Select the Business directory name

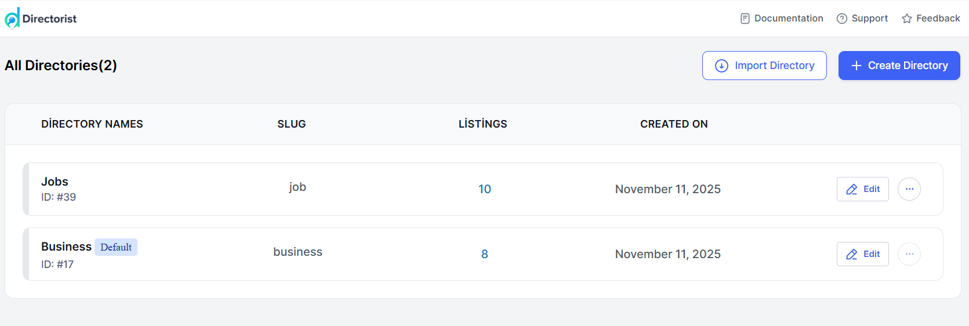66,247
